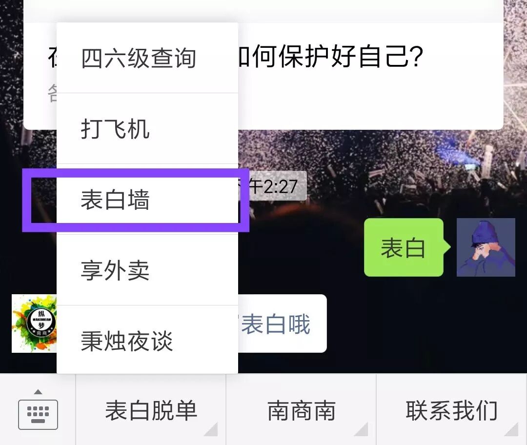This screenshot has height=445, width=527.
Task: Expand the 表白脱单 bottom menu
Action: click(151, 410)
